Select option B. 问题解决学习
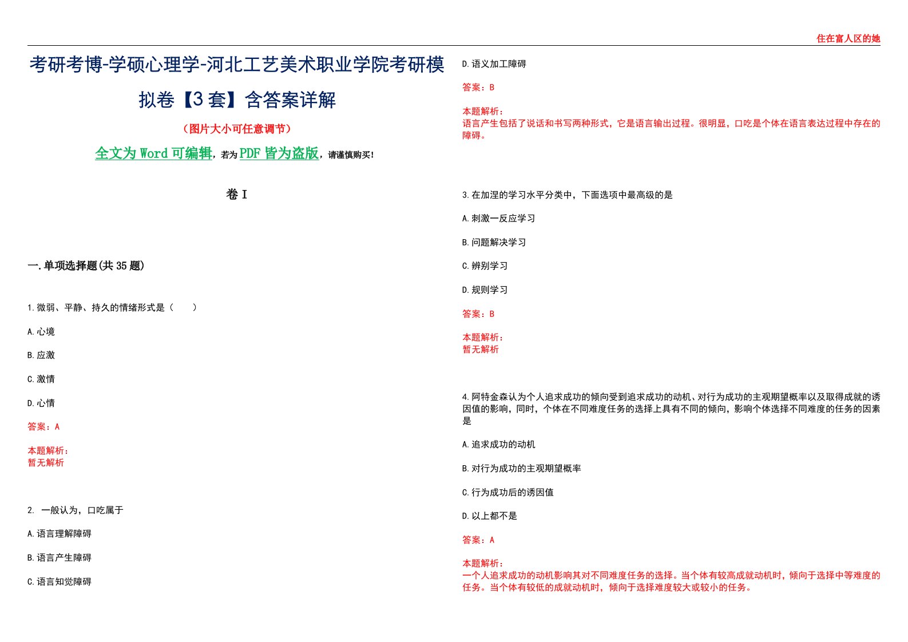This screenshot has height=642, width=908. [x=494, y=243]
